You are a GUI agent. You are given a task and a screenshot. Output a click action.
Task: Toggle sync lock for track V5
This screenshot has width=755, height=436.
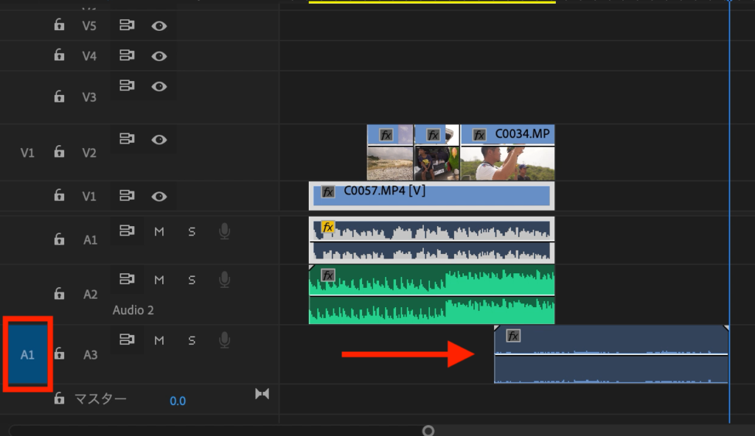point(127,25)
